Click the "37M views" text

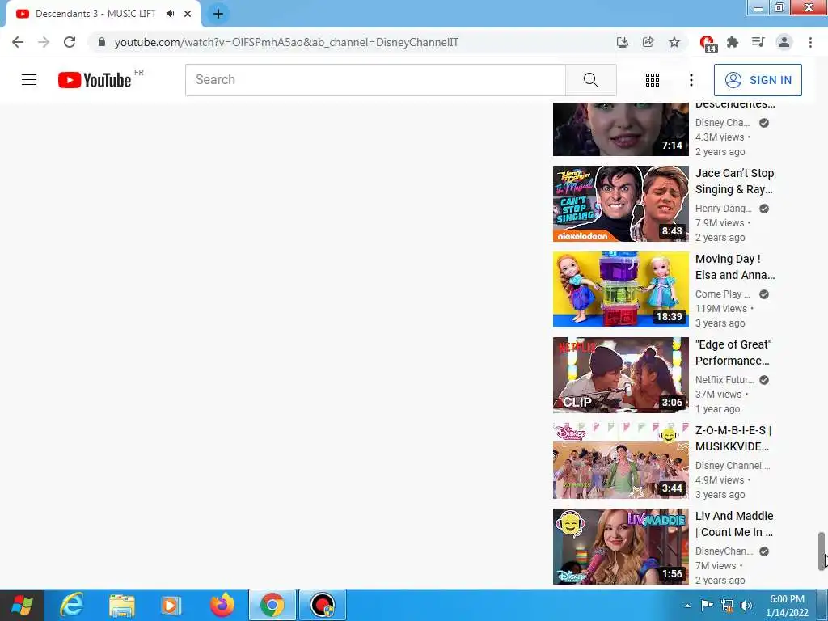tap(718, 394)
